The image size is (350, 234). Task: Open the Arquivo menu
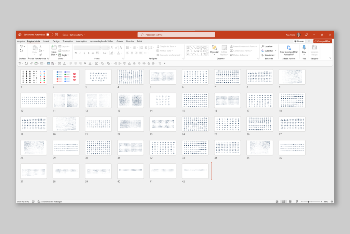pyautogui.click(x=21, y=41)
